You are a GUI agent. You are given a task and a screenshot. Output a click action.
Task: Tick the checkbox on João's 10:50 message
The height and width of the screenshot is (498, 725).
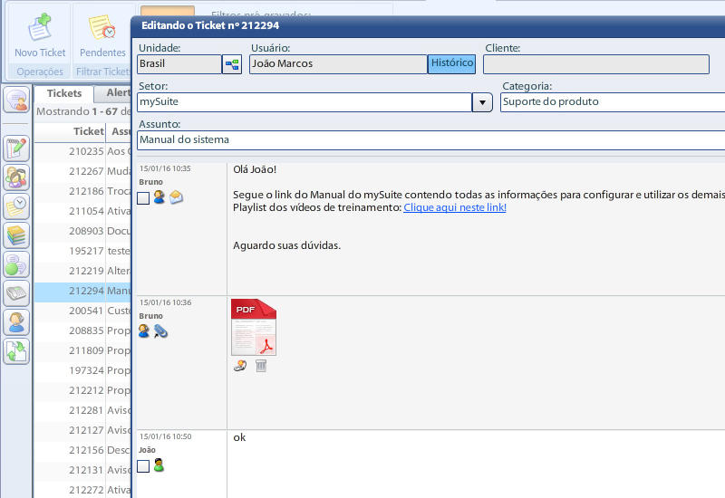(143, 466)
